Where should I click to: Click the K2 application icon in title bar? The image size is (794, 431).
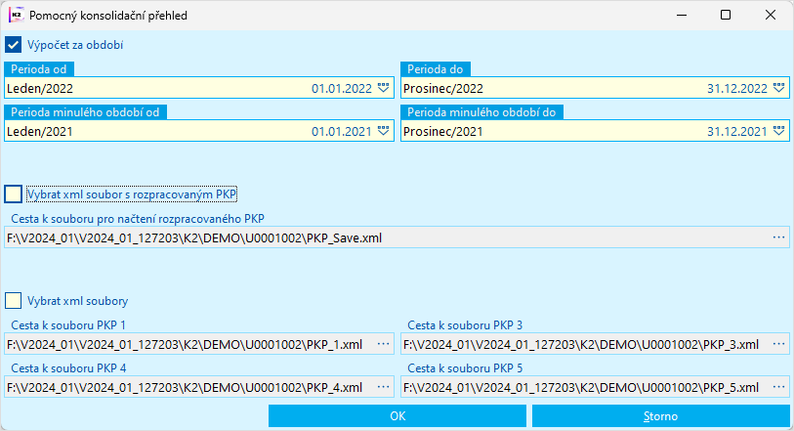17,16
